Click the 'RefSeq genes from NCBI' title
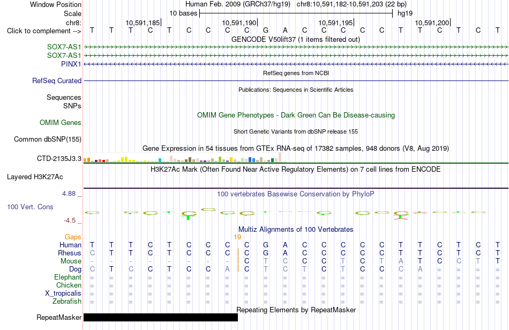 pos(296,73)
